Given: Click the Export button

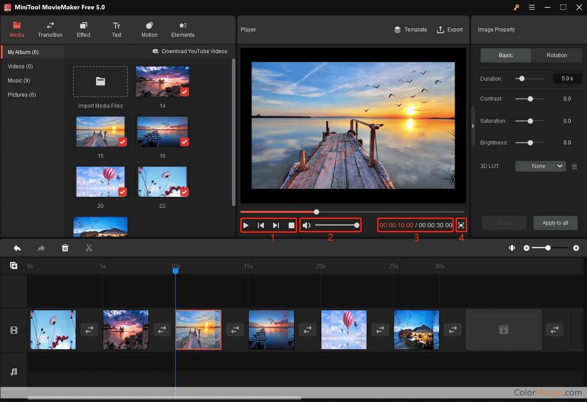Looking at the screenshot, I should tap(450, 30).
